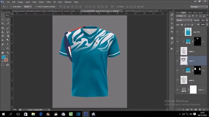The image size is (209, 117).
Task: Select the Horizontal Type tool
Action: pyautogui.click(x=8, y=44)
